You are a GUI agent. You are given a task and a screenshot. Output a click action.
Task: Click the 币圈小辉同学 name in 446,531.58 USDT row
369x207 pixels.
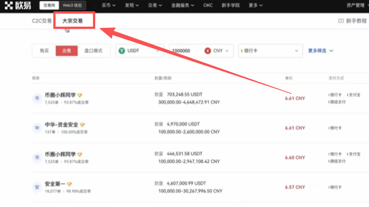pyautogui.click(x=60, y=154)
